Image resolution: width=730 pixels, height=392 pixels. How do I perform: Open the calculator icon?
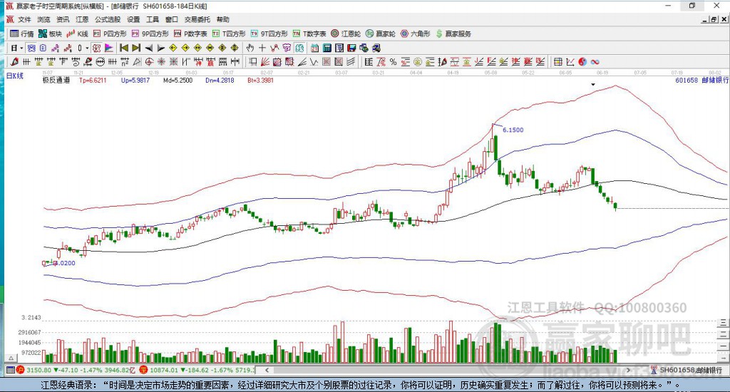[x=327, y=48]
